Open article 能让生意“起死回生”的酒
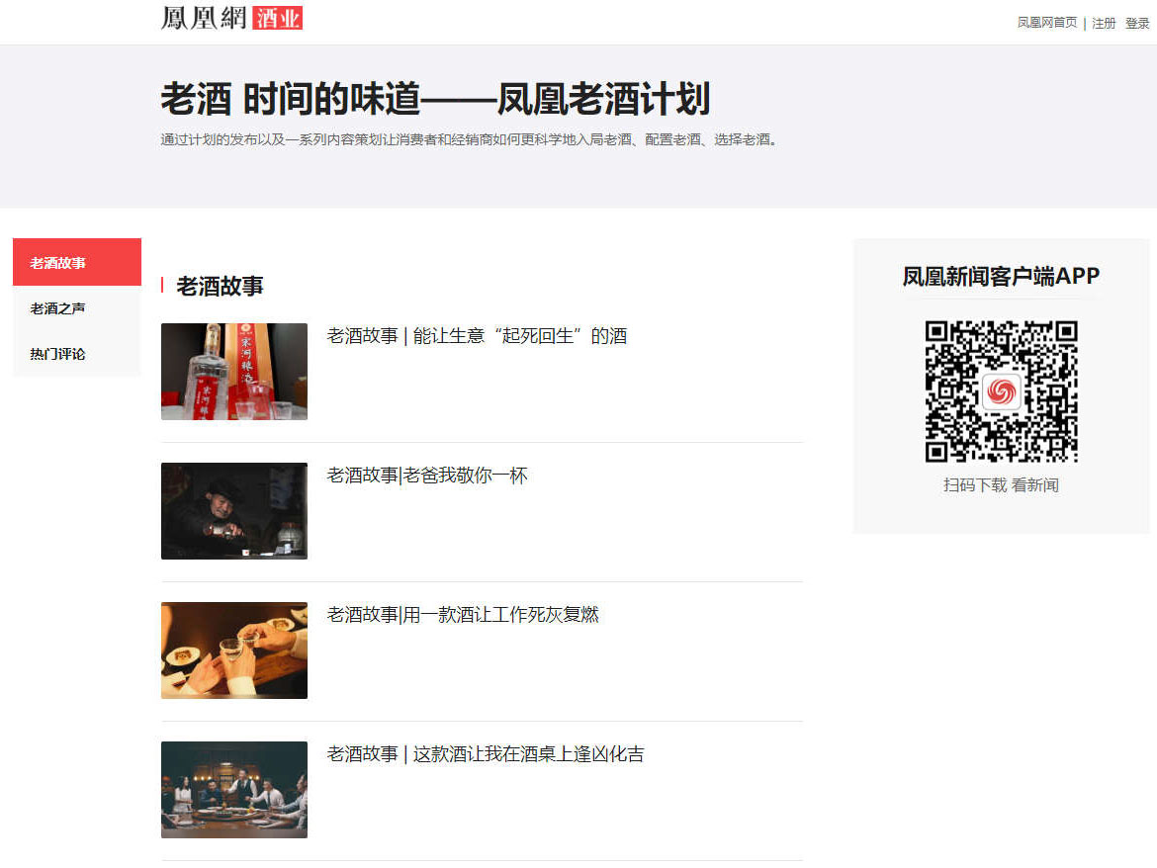This screenshot has height=868, width=1157. [x=477, y=335]
